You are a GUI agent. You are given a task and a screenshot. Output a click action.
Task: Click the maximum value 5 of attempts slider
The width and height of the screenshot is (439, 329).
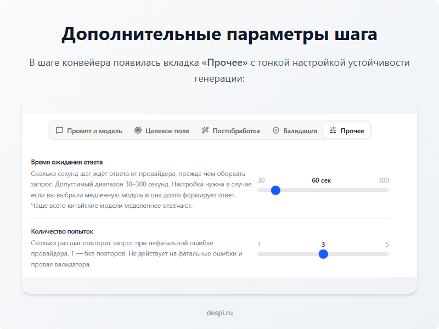point(387,244)
